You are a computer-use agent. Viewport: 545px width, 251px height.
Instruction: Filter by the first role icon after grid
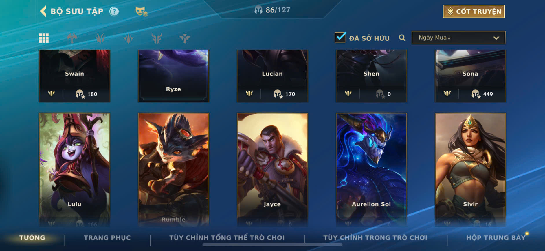pyautogui.click(x=72, y=38)
